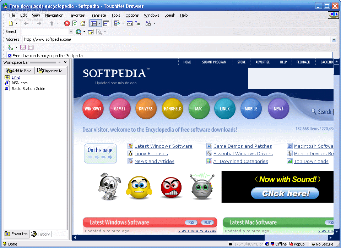Switch to the Favorites tab in the Workspace Bar

click(x=16, y=234)
